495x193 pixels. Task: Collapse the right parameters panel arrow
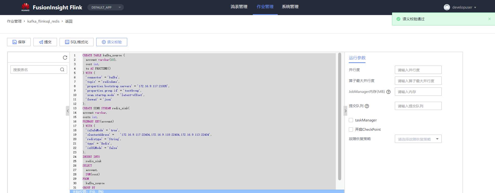[345, 111]
